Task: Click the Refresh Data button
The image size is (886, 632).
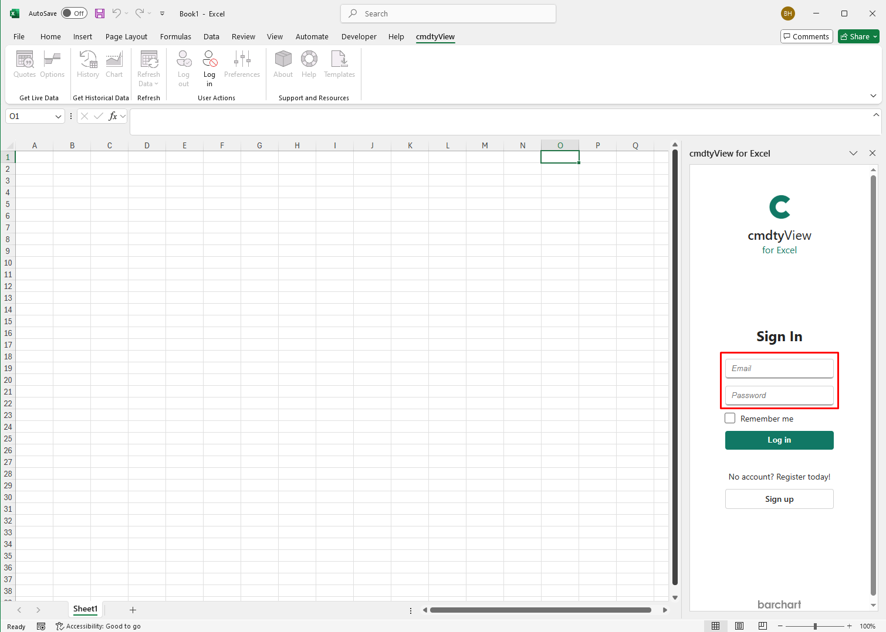Action: (x=148, y=69)
